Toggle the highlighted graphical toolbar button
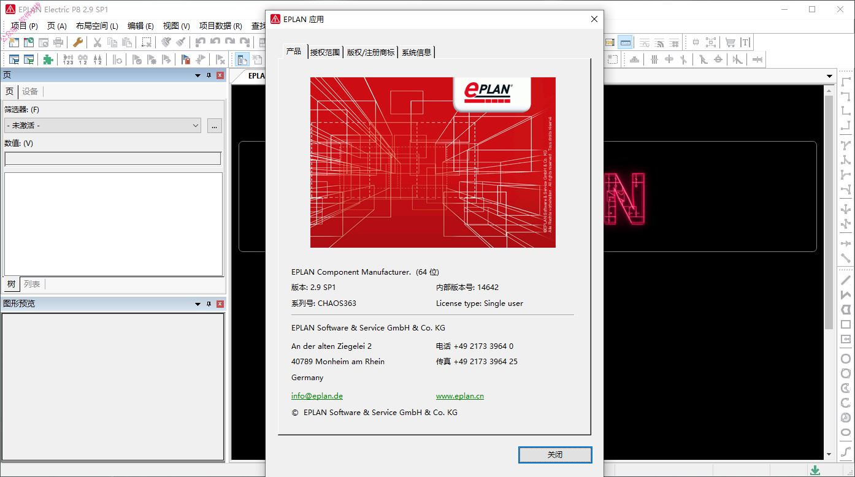Screen dimensions: 855x477 [625, 42]
